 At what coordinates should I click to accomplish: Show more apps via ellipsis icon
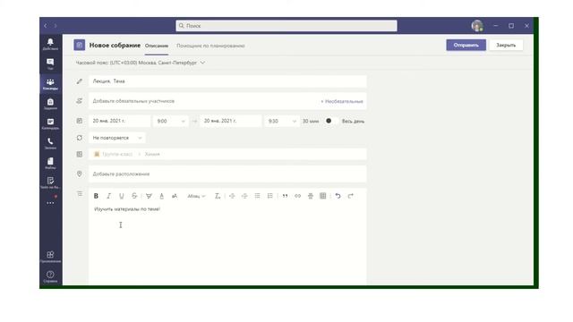coord(50,203)
